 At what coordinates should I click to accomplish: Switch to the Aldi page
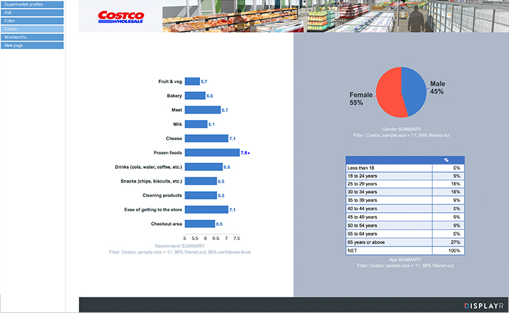pos(32,12)
